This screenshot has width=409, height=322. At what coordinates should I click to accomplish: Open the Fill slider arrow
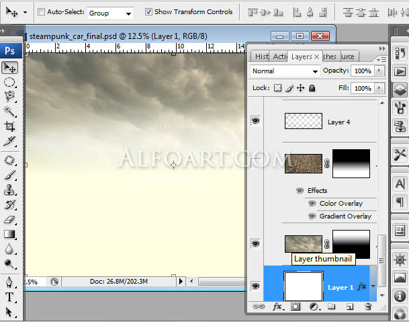pos(379,88)
